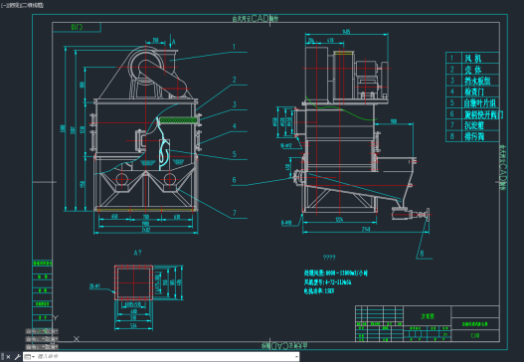The width and height of the screenshot is (524, 362).
Task: Select the 方案图 title block text
Action: pos(428,316)
